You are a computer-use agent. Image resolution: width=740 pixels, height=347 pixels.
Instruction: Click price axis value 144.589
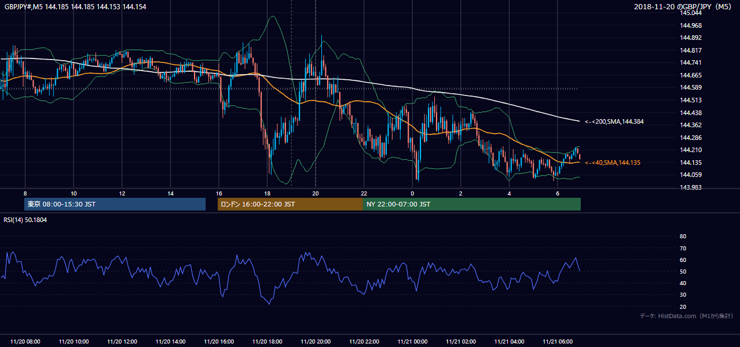[691, 88]
